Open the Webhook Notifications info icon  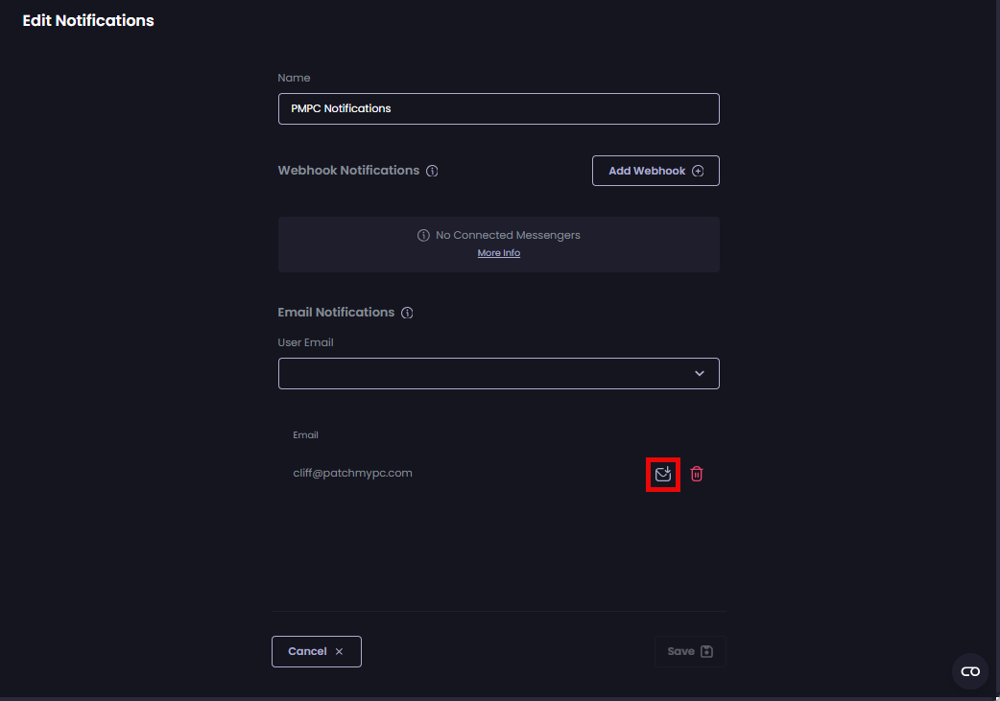(432, 171)
